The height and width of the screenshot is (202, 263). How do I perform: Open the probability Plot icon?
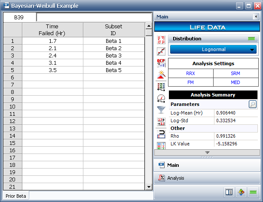[x=161, y=51]
